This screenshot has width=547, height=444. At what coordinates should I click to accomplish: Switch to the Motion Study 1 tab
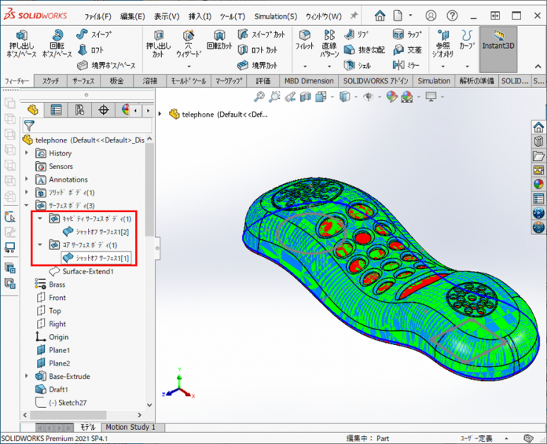(130, 427)
